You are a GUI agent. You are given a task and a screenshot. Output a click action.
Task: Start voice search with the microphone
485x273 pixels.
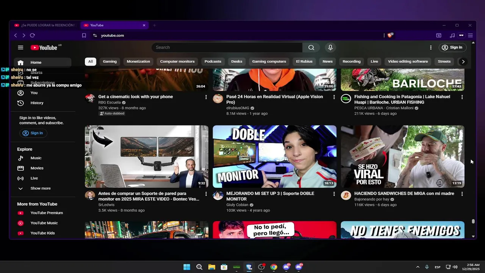point(330,47)
